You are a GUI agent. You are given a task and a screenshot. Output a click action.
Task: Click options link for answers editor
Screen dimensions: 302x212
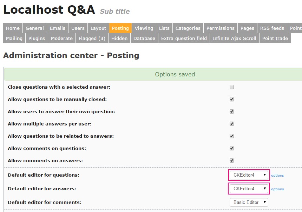coord(277,189)
